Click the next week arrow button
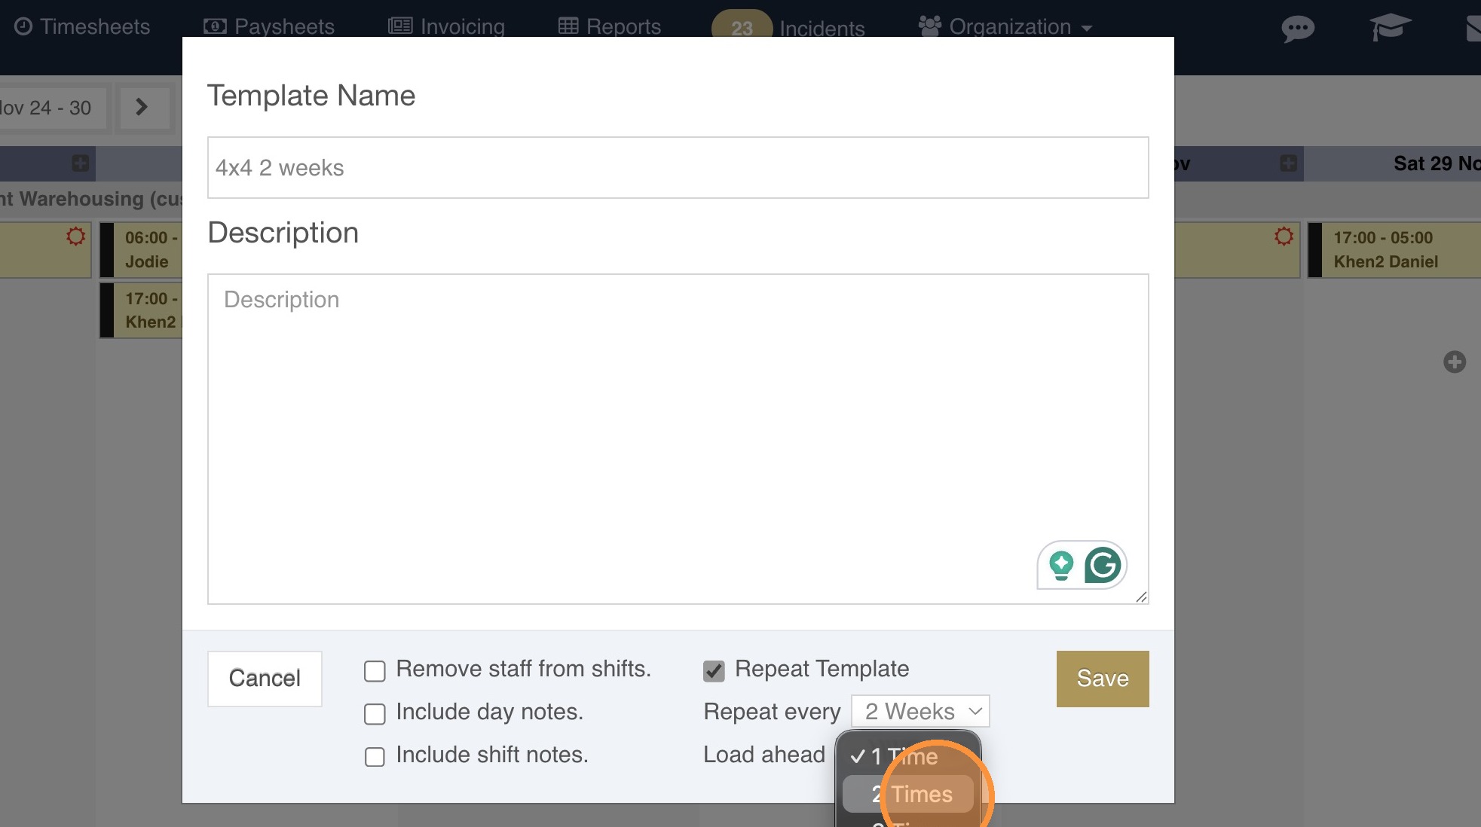The height and width of the screenshot is (827, 1481). [141, 107]
